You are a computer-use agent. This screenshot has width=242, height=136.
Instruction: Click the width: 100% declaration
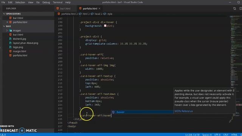[x=94, y=69]
